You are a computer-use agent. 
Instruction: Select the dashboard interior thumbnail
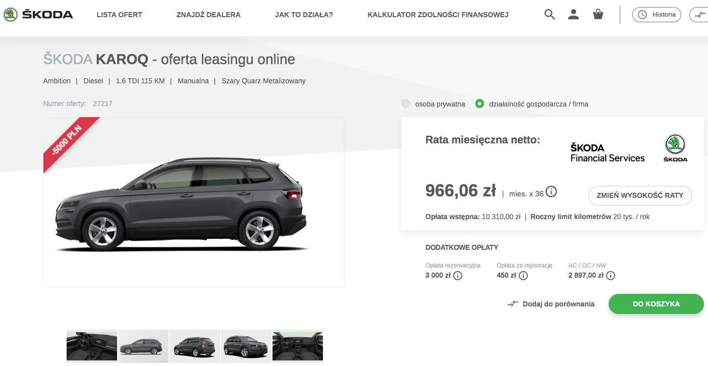tap(92, 346)
